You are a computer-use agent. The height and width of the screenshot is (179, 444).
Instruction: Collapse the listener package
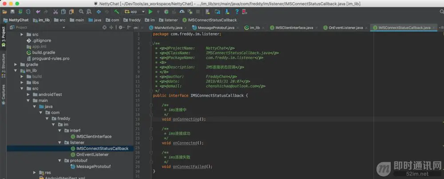(60, 143)
